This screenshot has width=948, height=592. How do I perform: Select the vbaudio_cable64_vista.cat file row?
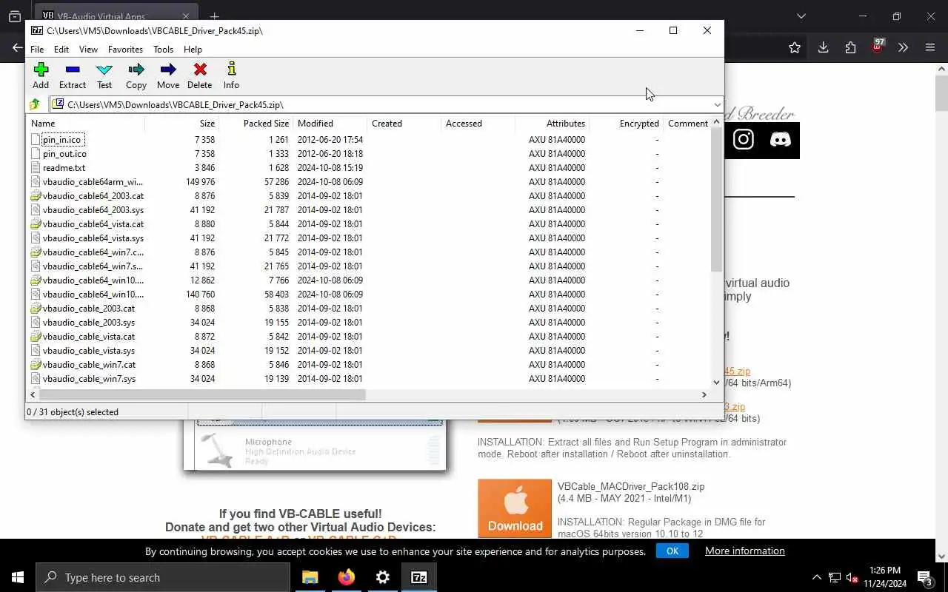369,223
